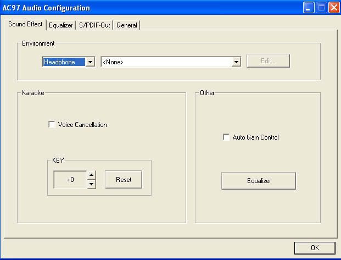Enable Voice Cancellation checkbox
This screenshot has width=341, height=260.
point(52,125)
